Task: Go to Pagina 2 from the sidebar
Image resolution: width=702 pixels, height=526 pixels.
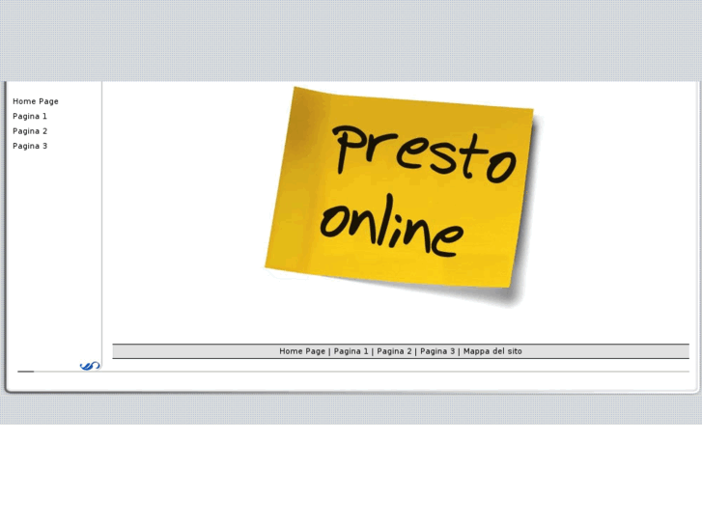Action: 30,131
